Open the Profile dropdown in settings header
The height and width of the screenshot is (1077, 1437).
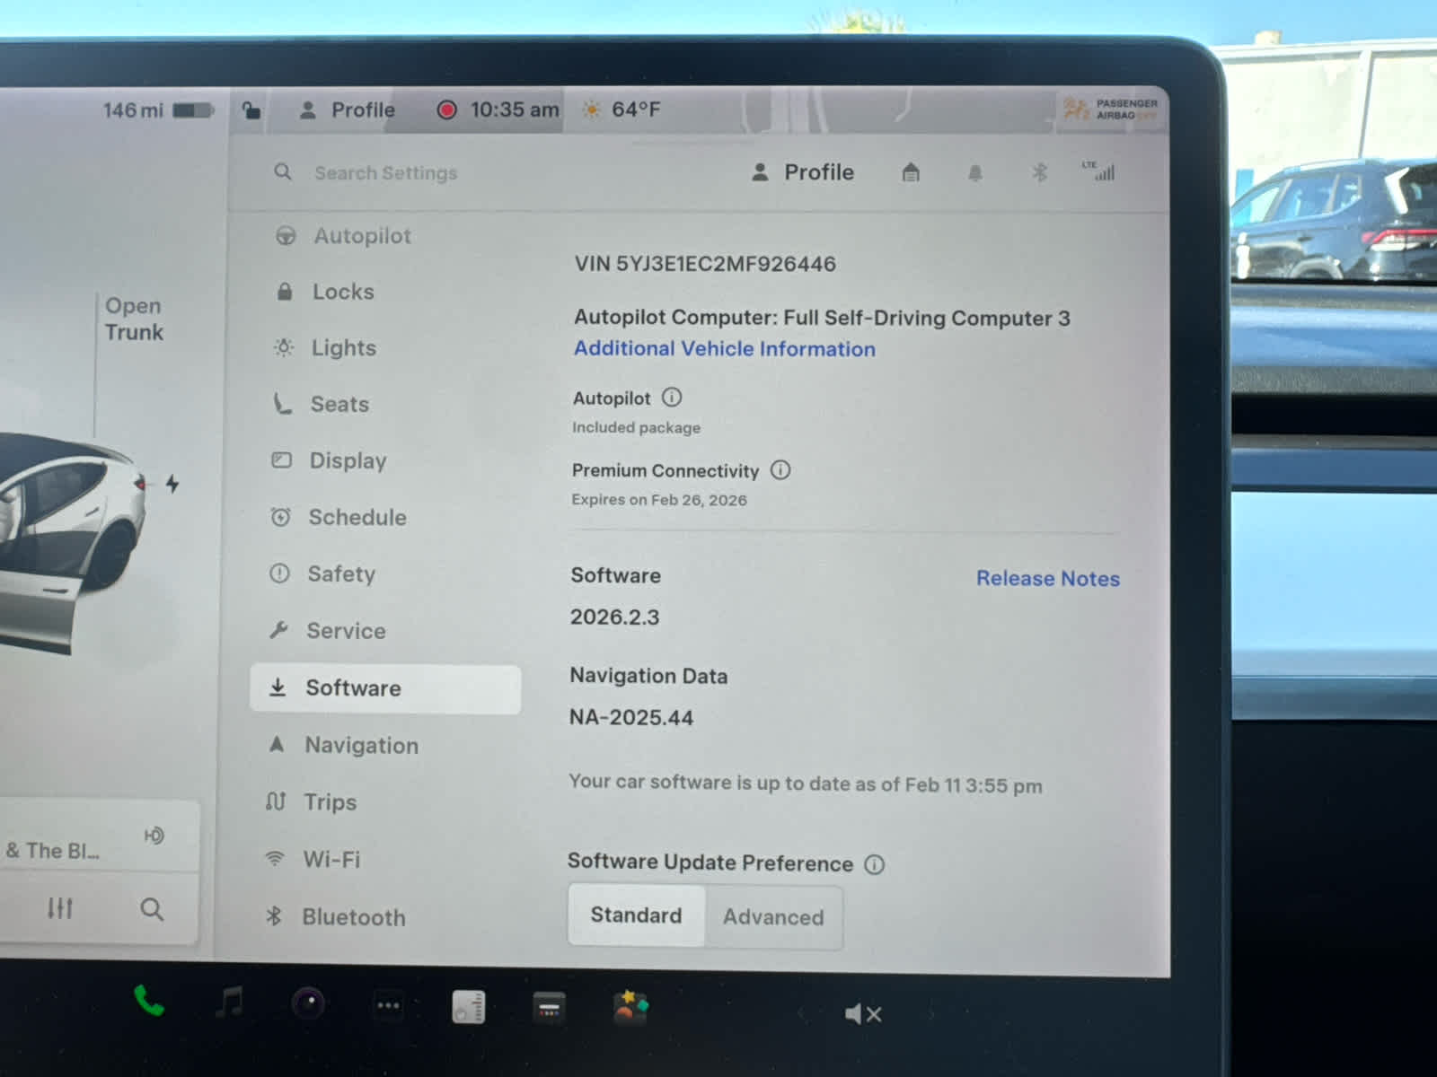[x=804, y=172]
